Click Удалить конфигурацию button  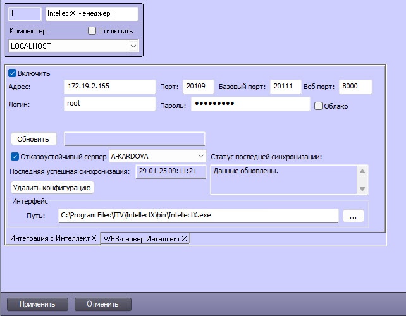point(52,188)
